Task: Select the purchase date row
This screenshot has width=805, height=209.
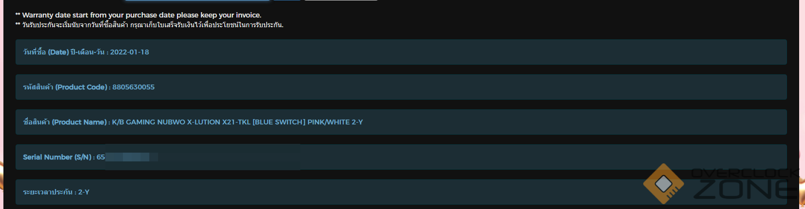Action: pyautogui.click(x=439, y=52)
